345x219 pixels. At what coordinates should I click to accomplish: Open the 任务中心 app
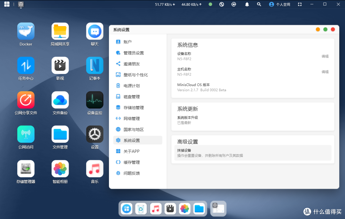(x=26, y=65)
